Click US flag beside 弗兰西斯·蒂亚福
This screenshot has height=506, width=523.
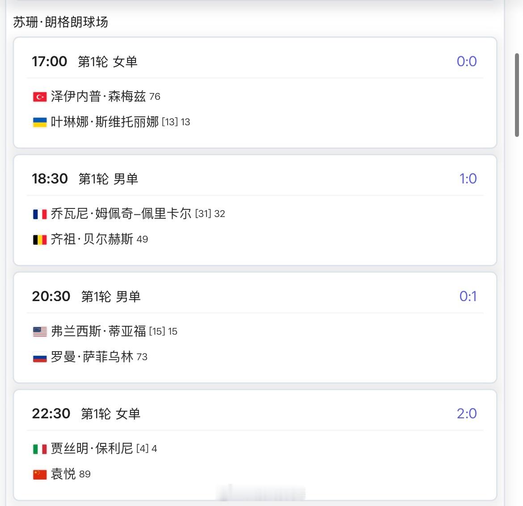[40, 332]
